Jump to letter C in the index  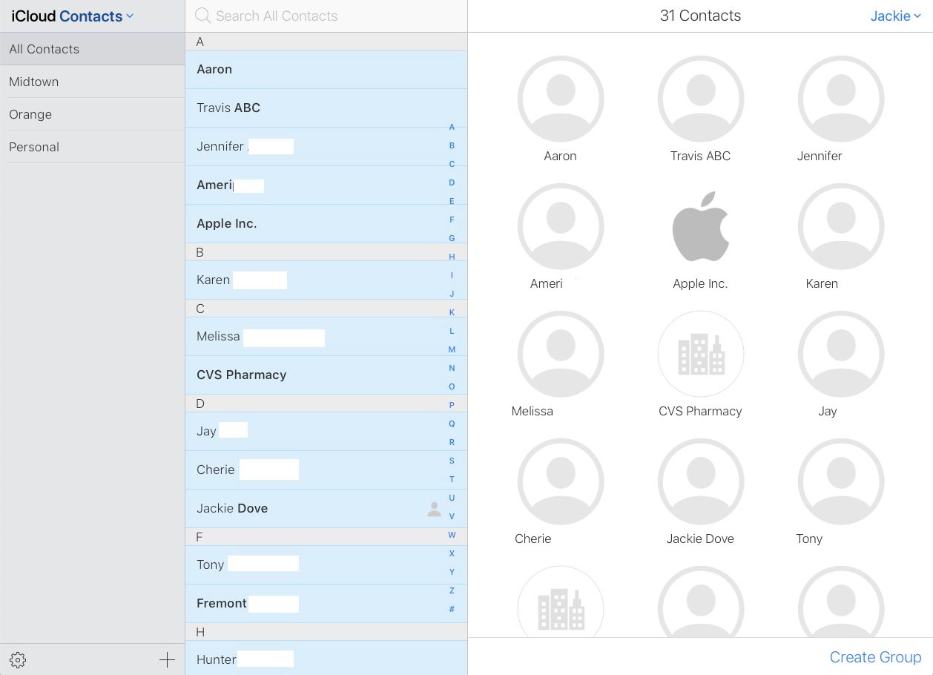[452, 164]
